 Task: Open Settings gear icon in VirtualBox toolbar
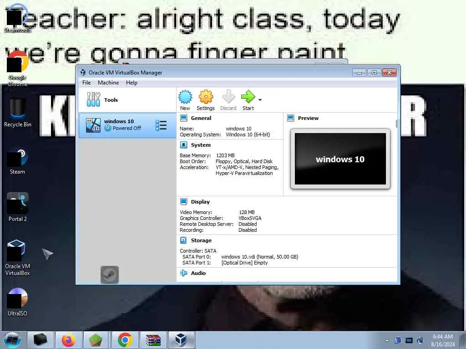pos(206,100)
